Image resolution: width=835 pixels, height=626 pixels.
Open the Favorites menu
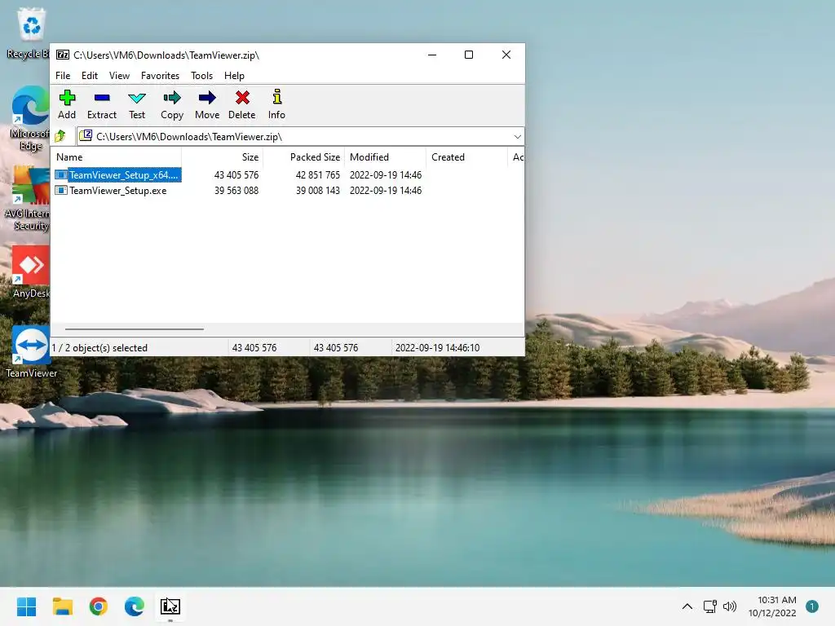pyautogui.click(x=160, y=76)
